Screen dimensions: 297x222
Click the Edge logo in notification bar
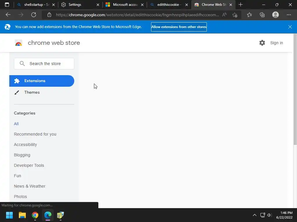point(8,27)
